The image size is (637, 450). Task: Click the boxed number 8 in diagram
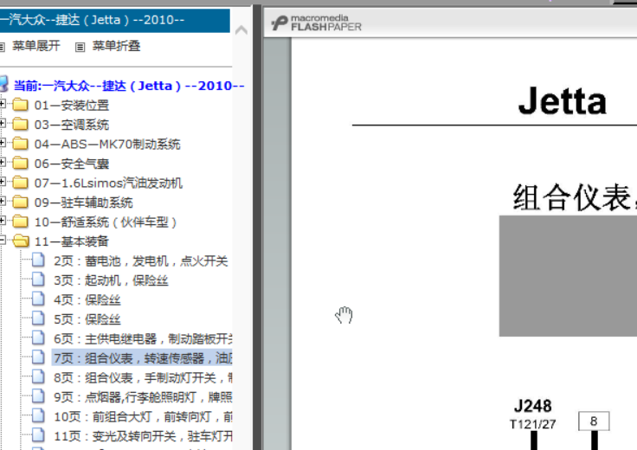[594, 421]
